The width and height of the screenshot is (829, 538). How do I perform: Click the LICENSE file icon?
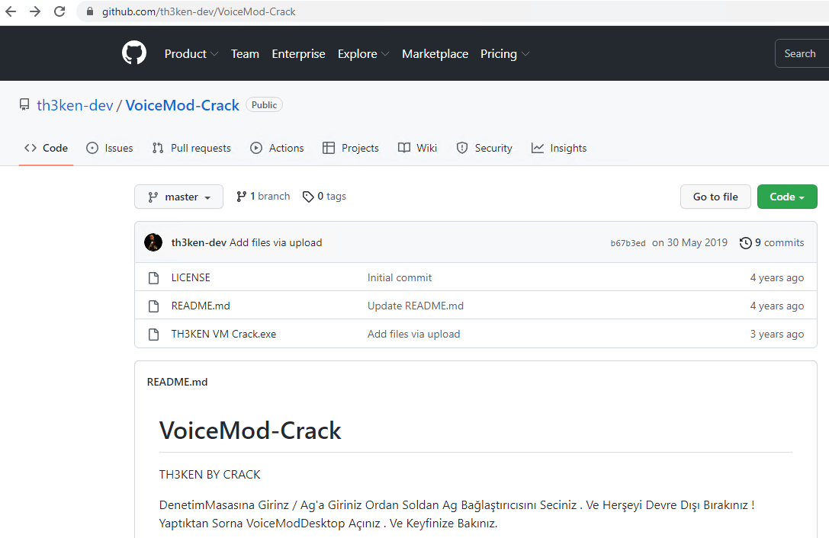coord(154,278)
